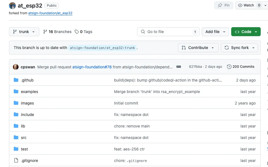The image size is (268, 167).
Task: Open the Add file dropdown
Action: [x=215, y=32]
